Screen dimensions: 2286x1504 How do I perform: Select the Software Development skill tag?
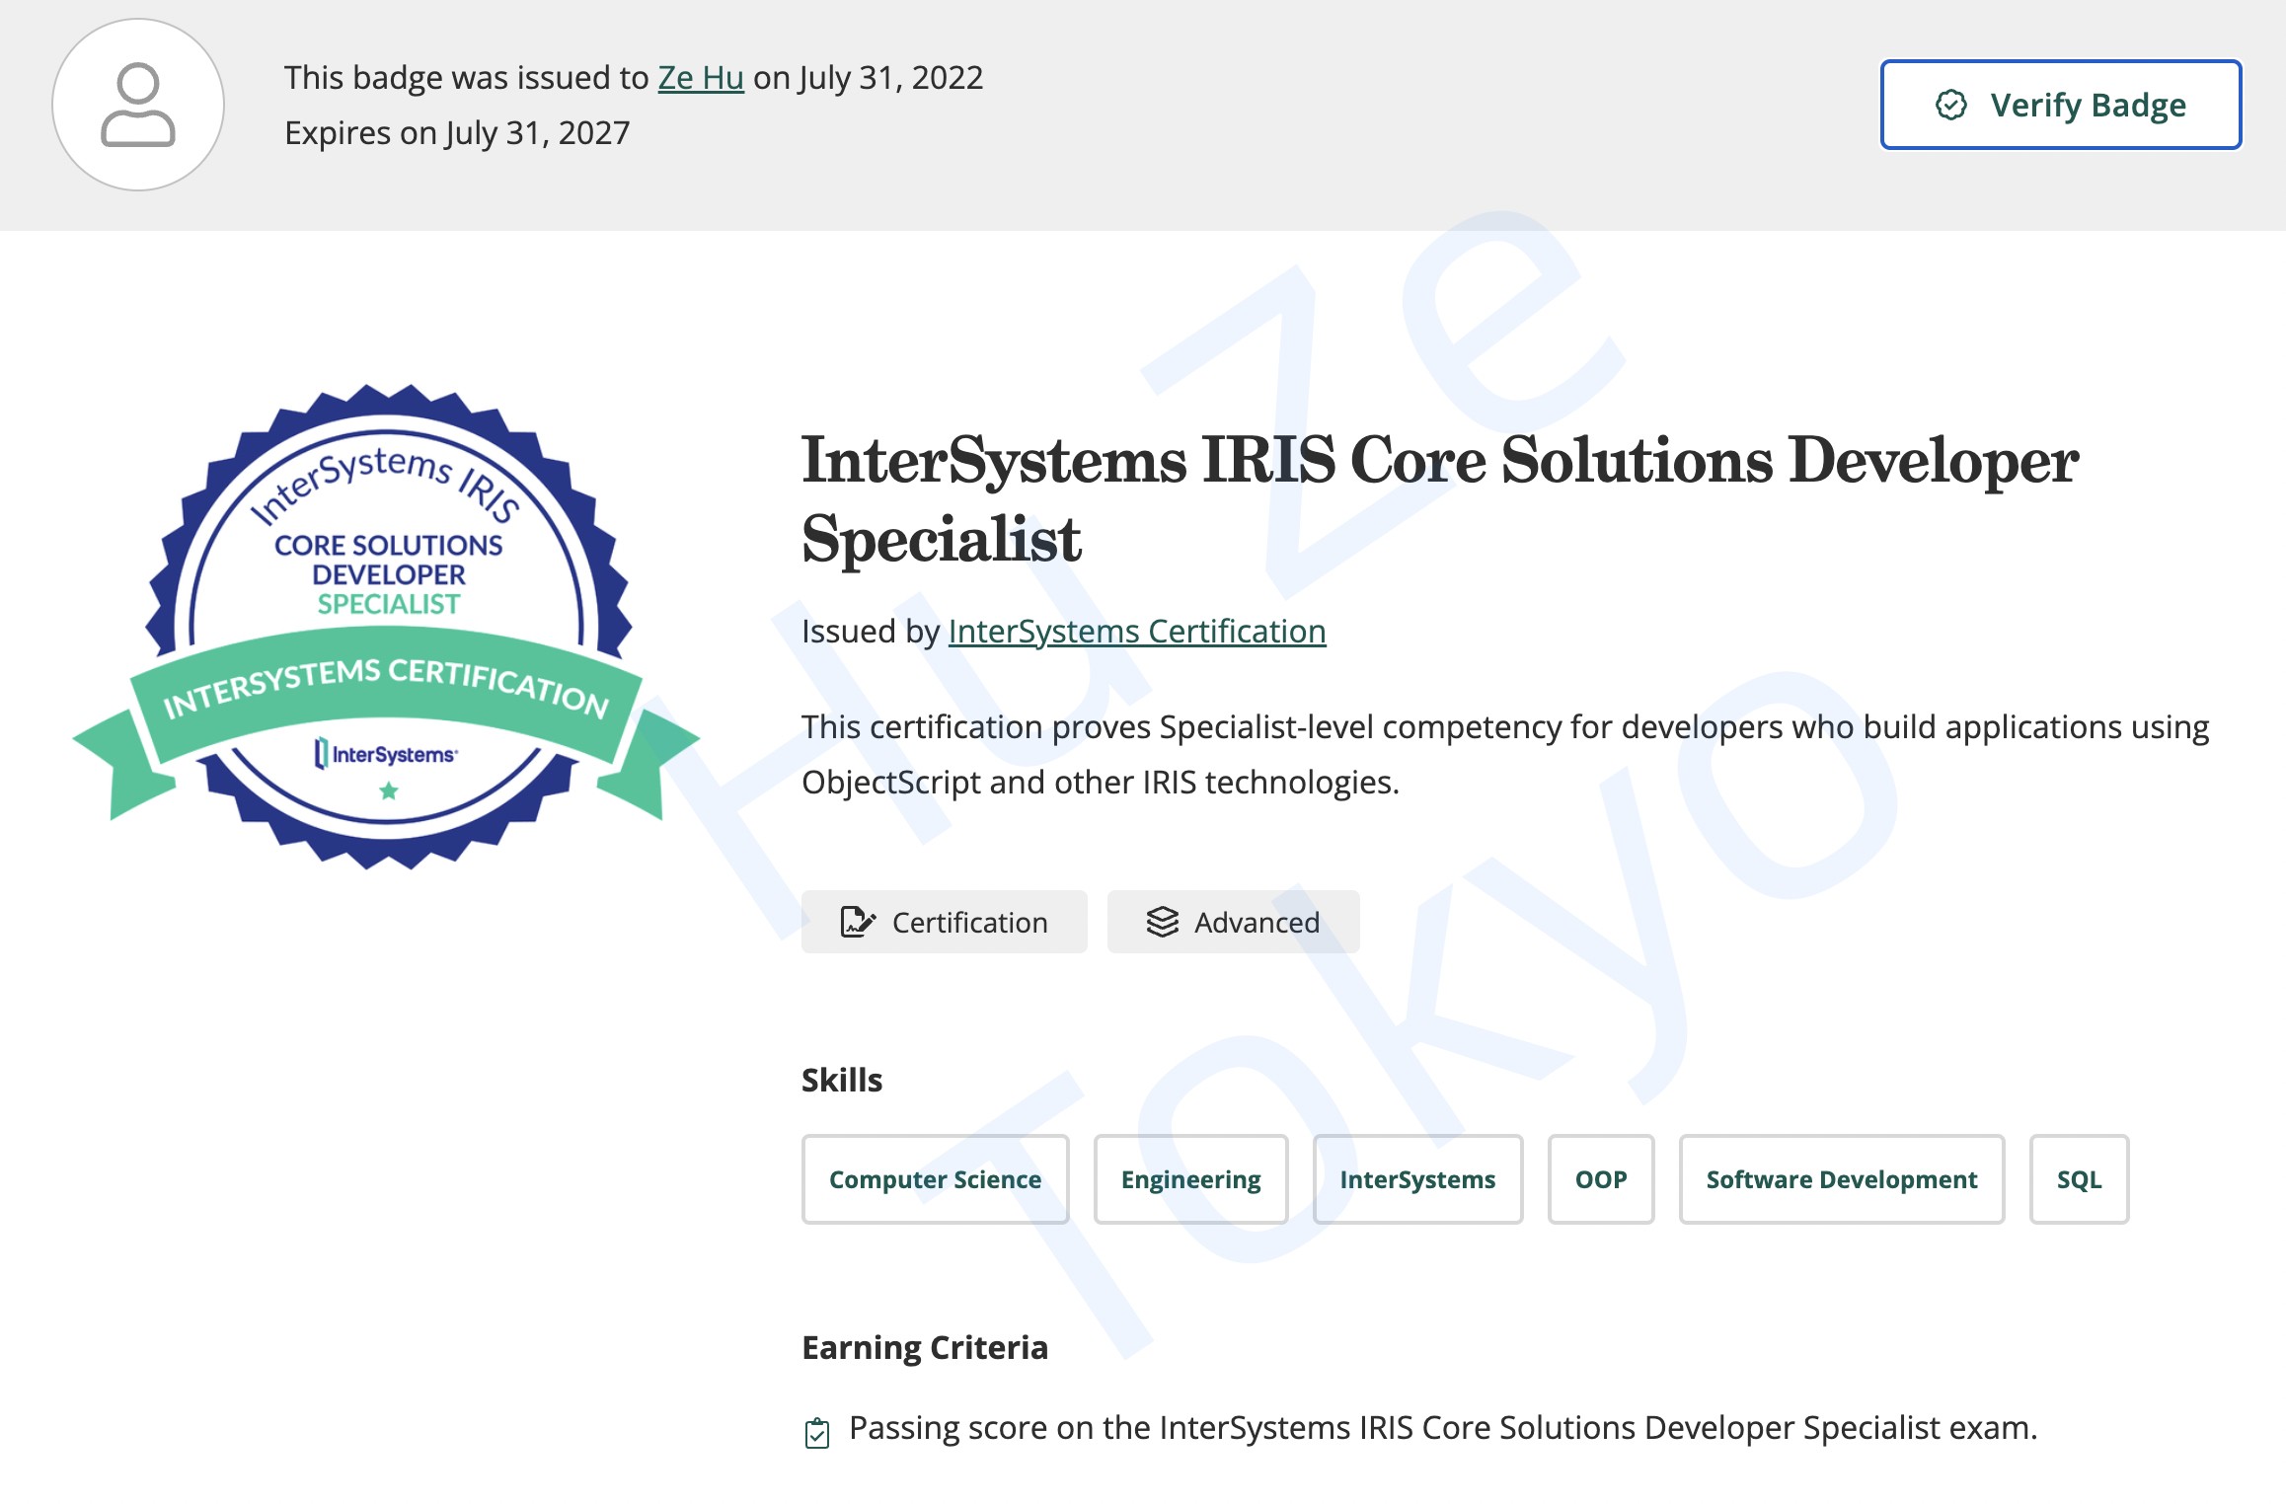click(x=1842, y=1179)
